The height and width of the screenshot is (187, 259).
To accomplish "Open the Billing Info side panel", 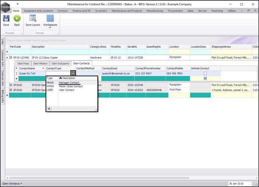I will tap(3, 96).
